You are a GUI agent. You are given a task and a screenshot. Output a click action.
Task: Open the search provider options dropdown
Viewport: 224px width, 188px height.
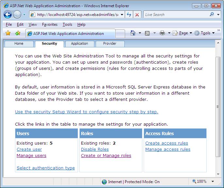click(x=218, y=15)
